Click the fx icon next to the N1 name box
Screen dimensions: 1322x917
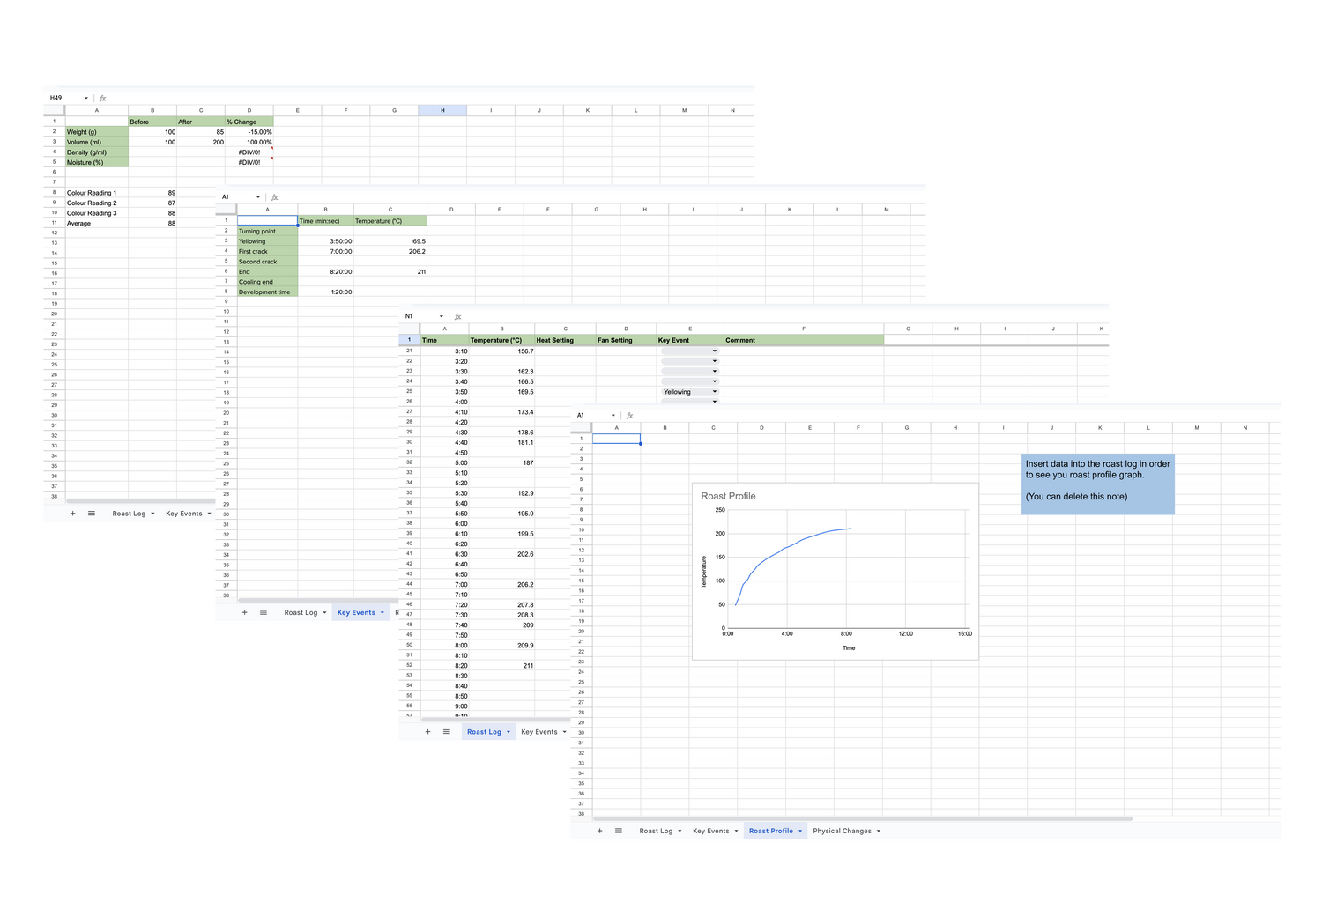457,315
